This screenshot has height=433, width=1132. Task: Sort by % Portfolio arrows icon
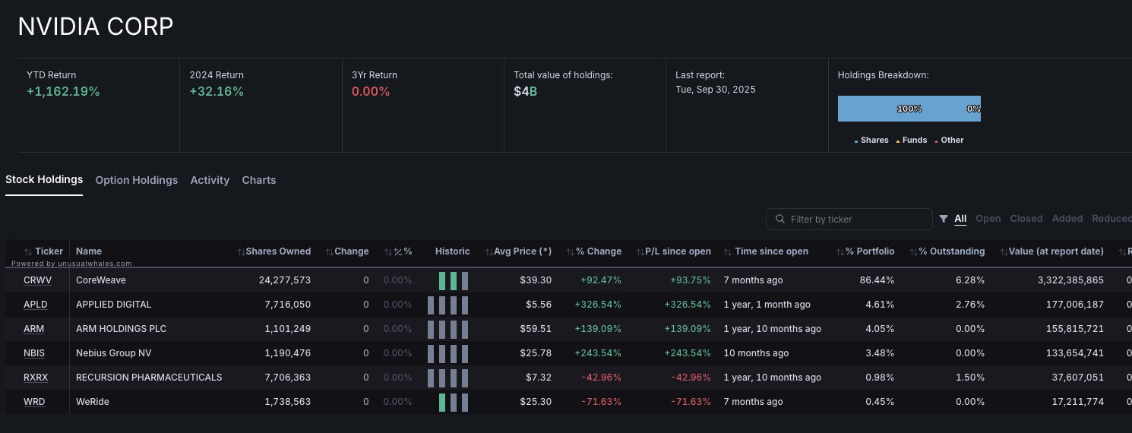tap(840, 251)
